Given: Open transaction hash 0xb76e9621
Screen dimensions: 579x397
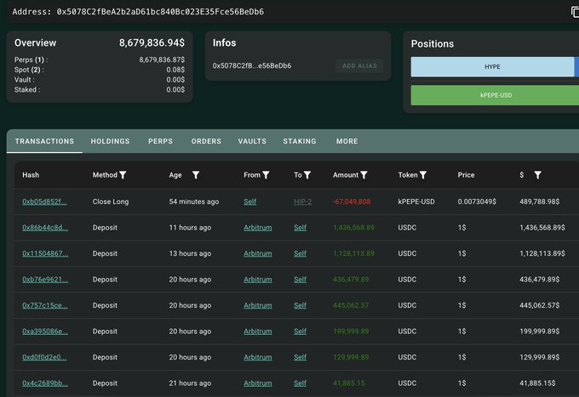Looking at the screenshot, I should click(45, 280).
